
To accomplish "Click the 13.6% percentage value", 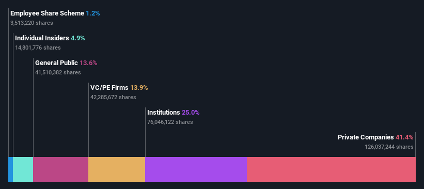I will pyautogui.click(x=88, y=63).
